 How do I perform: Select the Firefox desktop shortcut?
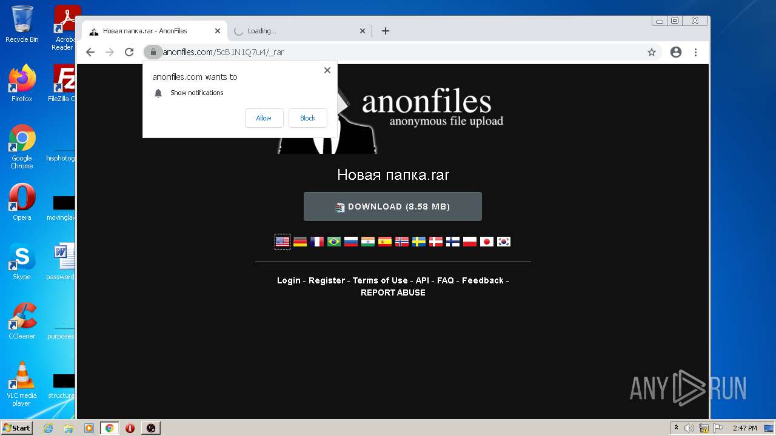click(22, 83)
